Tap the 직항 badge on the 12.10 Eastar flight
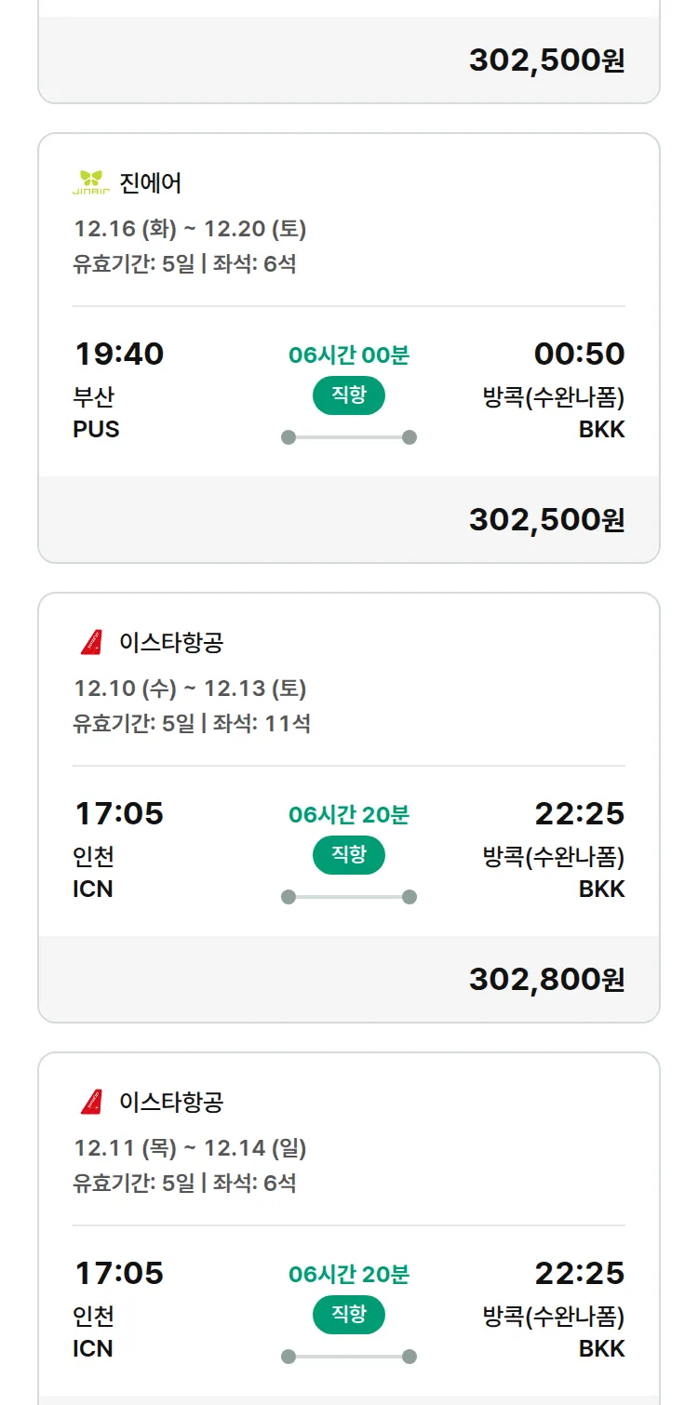Screen dimensions: 698x1405 [x=348, y=855]
